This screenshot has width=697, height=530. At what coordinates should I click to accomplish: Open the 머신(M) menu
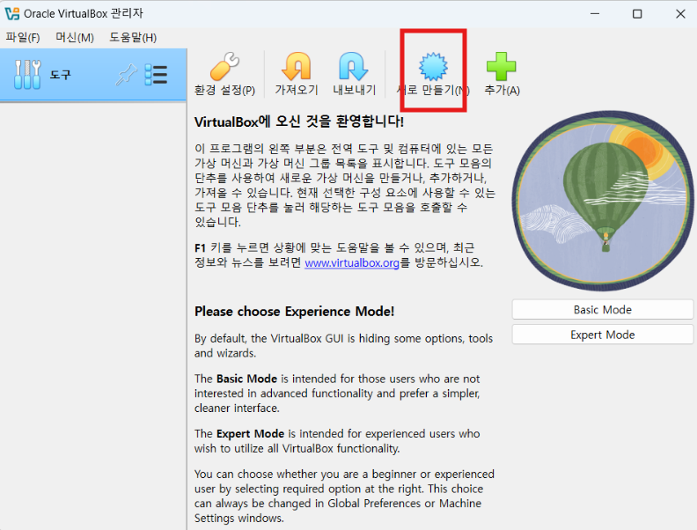[75, 37]
